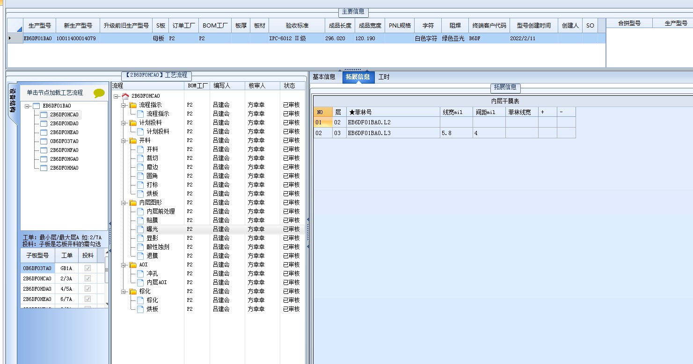
Task: Click the document icon beside 酸性蚀刻
Action: pyautogui.click(x=140, y=247)
